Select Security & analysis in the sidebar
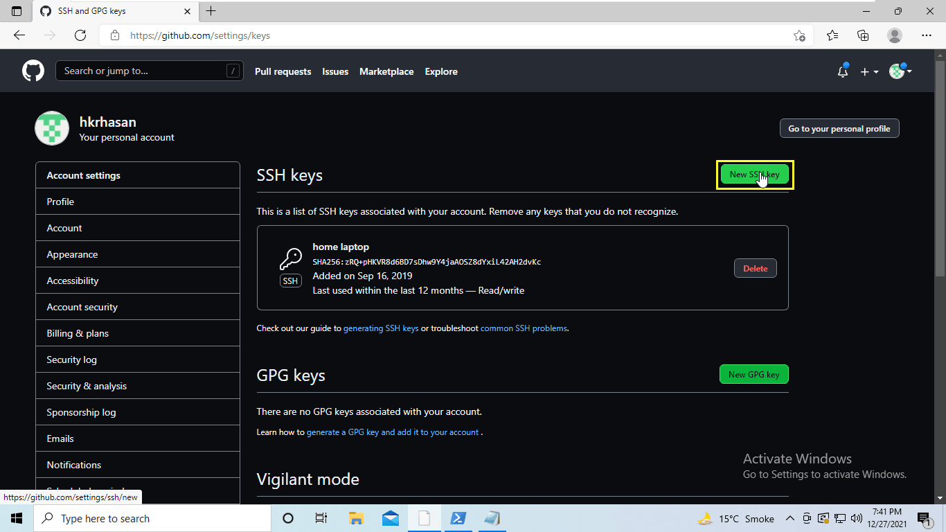The image size is (946, 532). click(x=138, y=386)
